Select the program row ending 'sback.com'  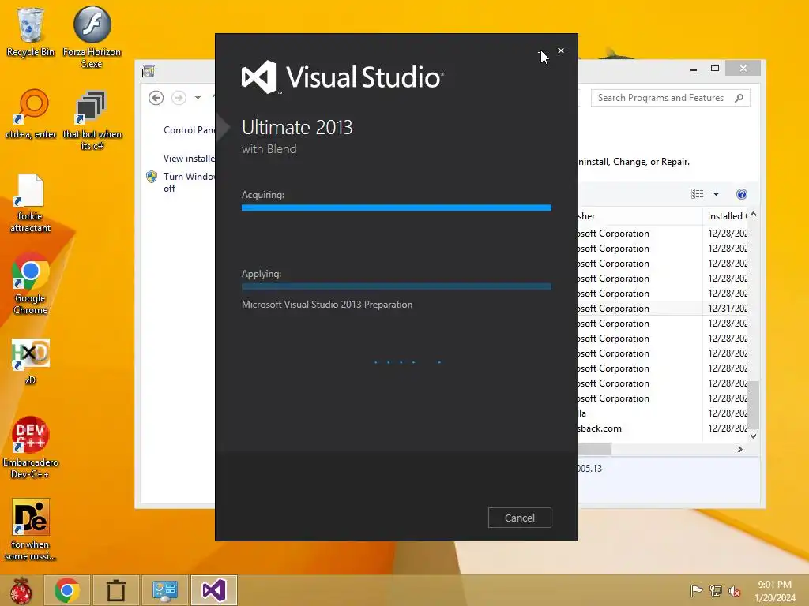pyautogui.click(x=662, y=428)
